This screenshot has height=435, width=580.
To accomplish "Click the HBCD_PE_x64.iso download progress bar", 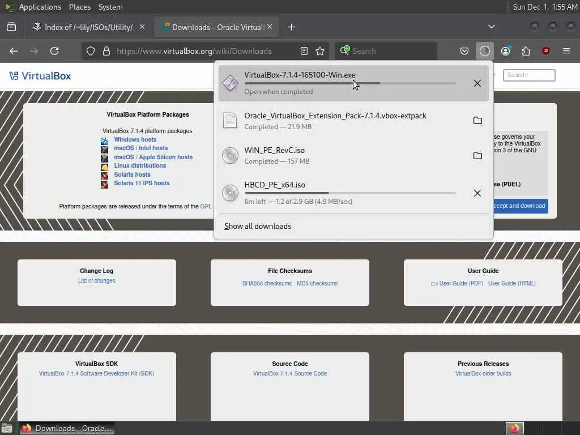I will [x=350, y=193].
